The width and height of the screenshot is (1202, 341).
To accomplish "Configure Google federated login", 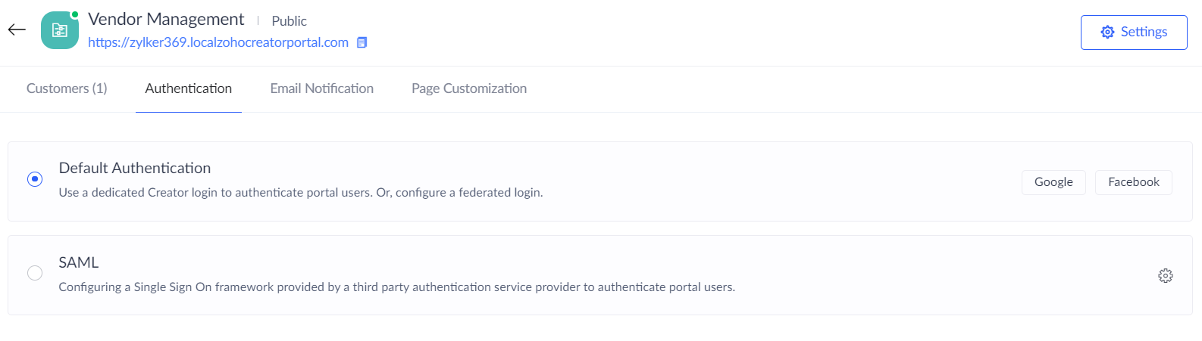I will point(1053,182).
